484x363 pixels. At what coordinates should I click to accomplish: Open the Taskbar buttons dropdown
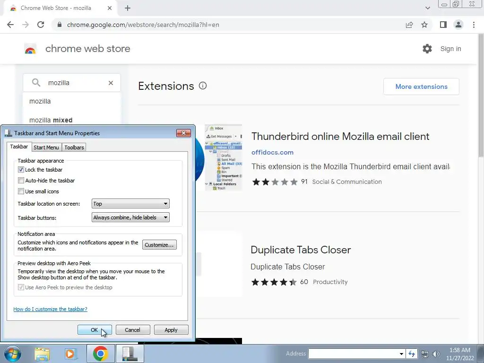pyautogui.click(x=130, y=217)
